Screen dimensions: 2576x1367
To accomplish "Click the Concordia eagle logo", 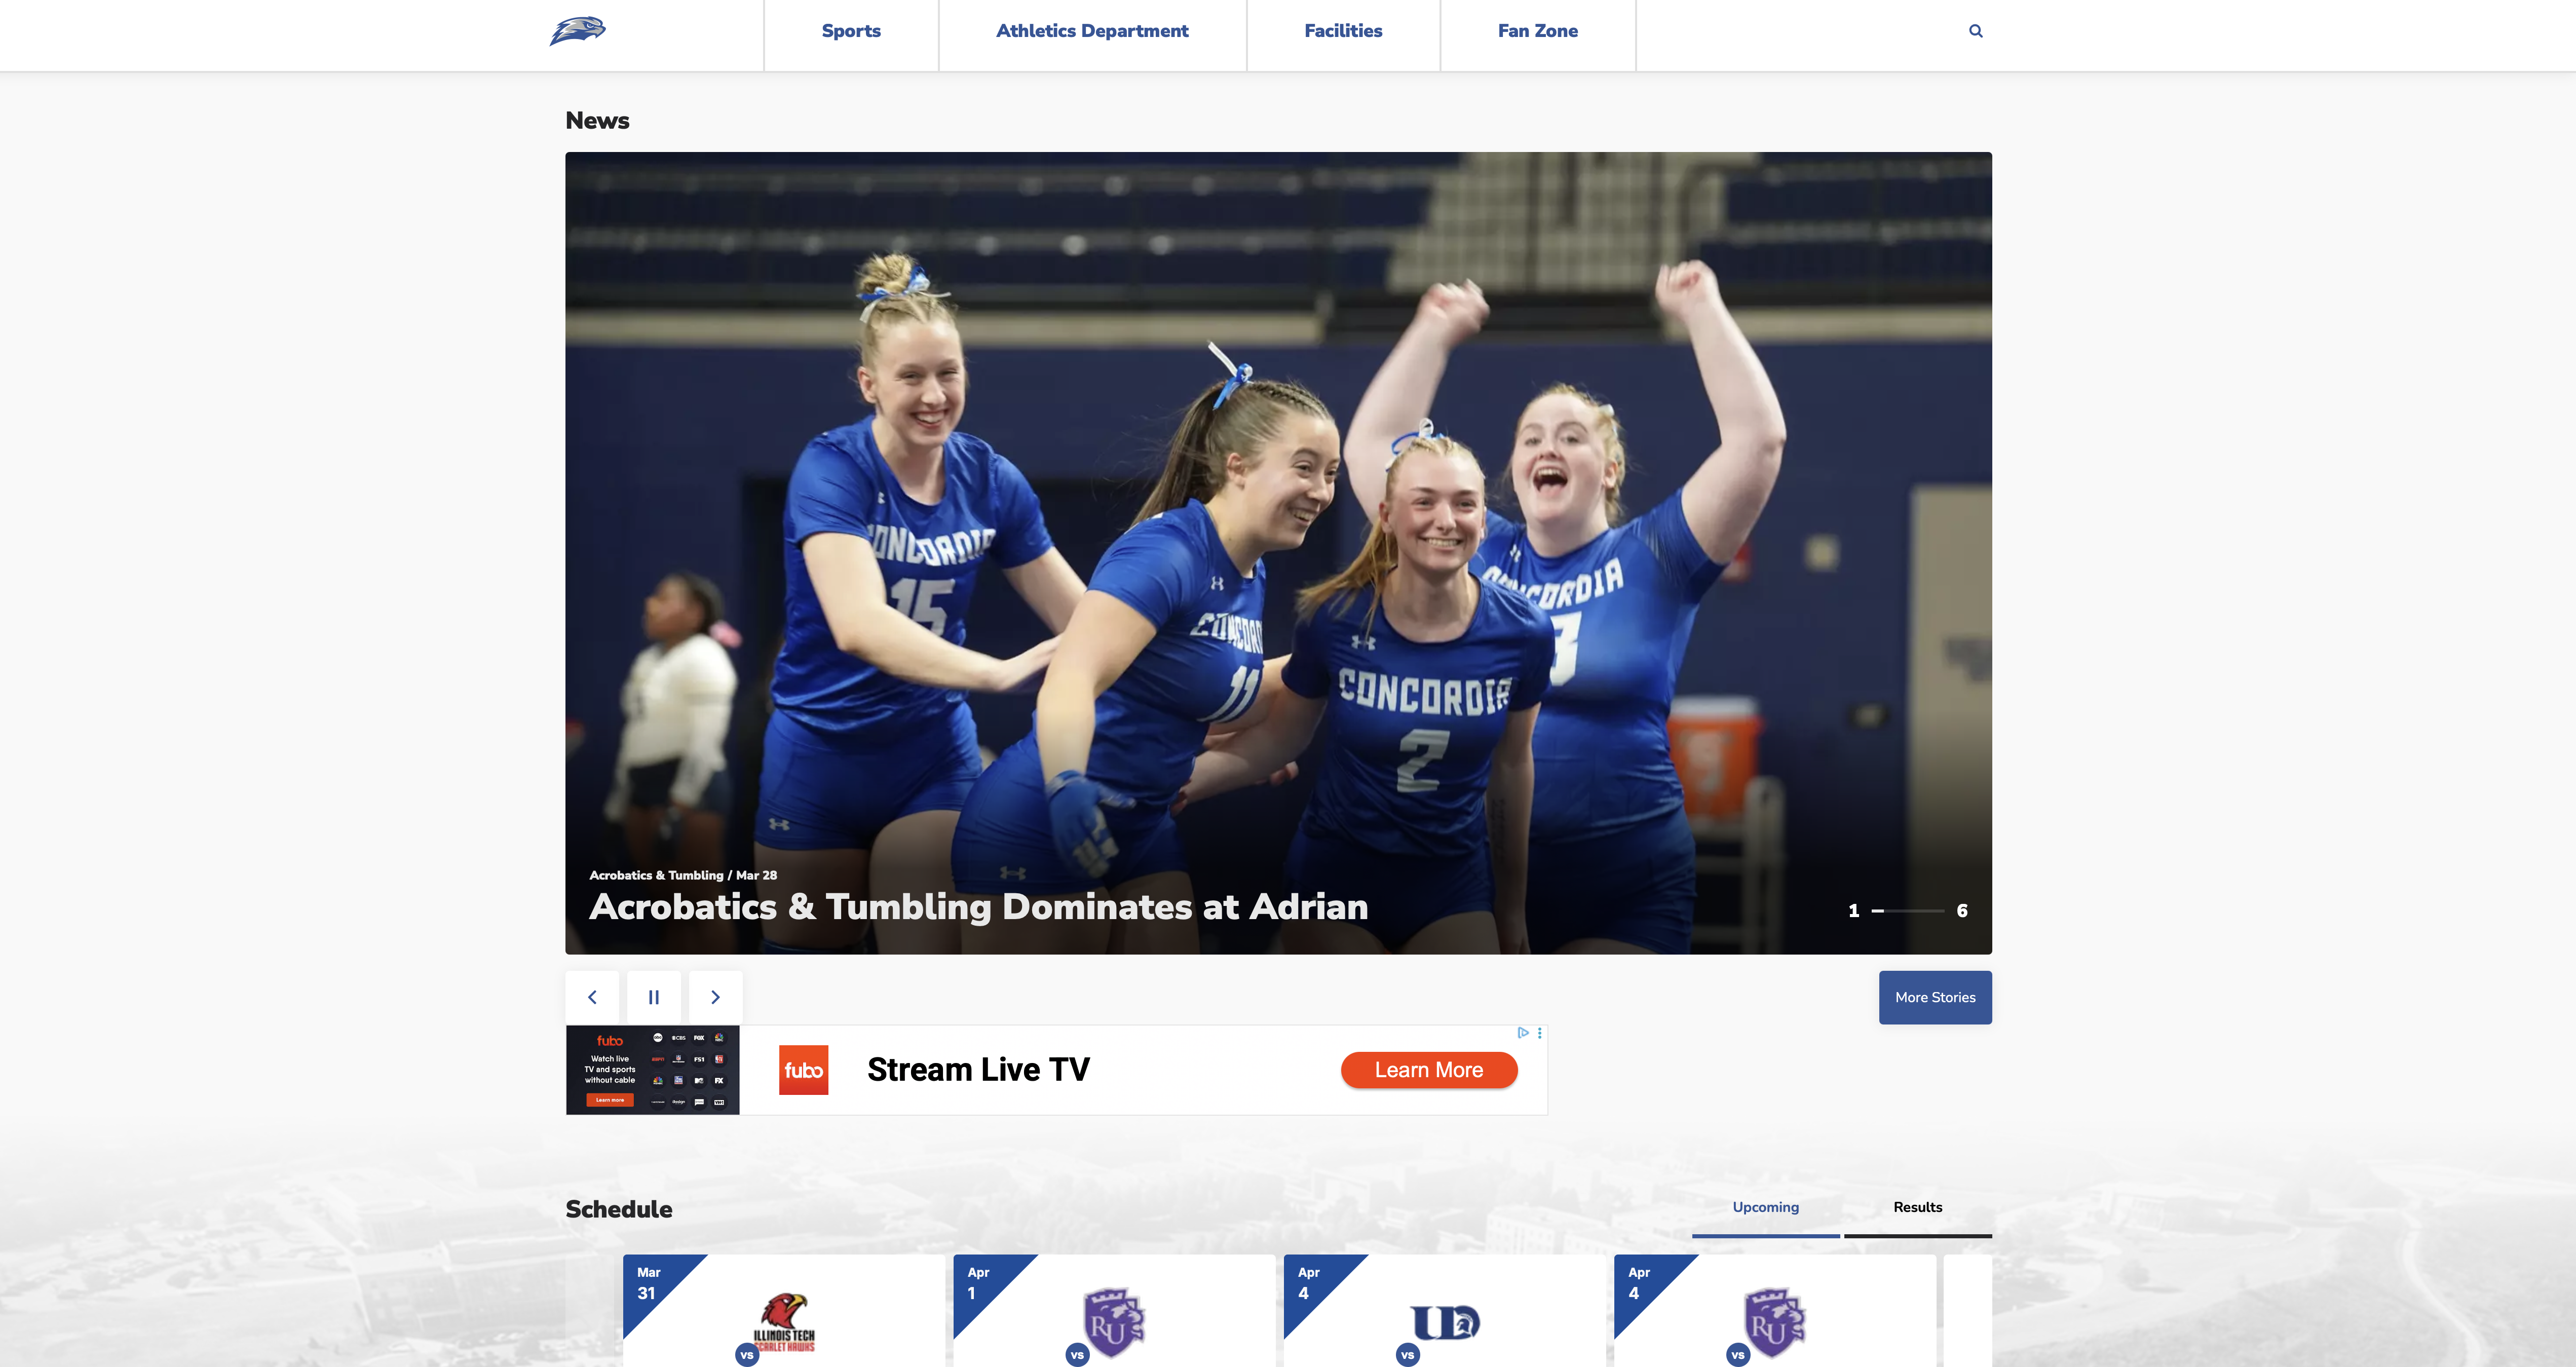I will tap(577, 31).
